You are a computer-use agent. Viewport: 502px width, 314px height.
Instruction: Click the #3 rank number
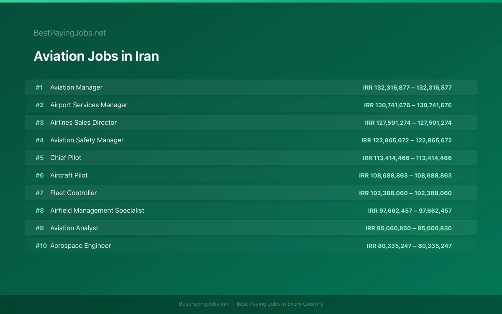click(x=39, y=123)
